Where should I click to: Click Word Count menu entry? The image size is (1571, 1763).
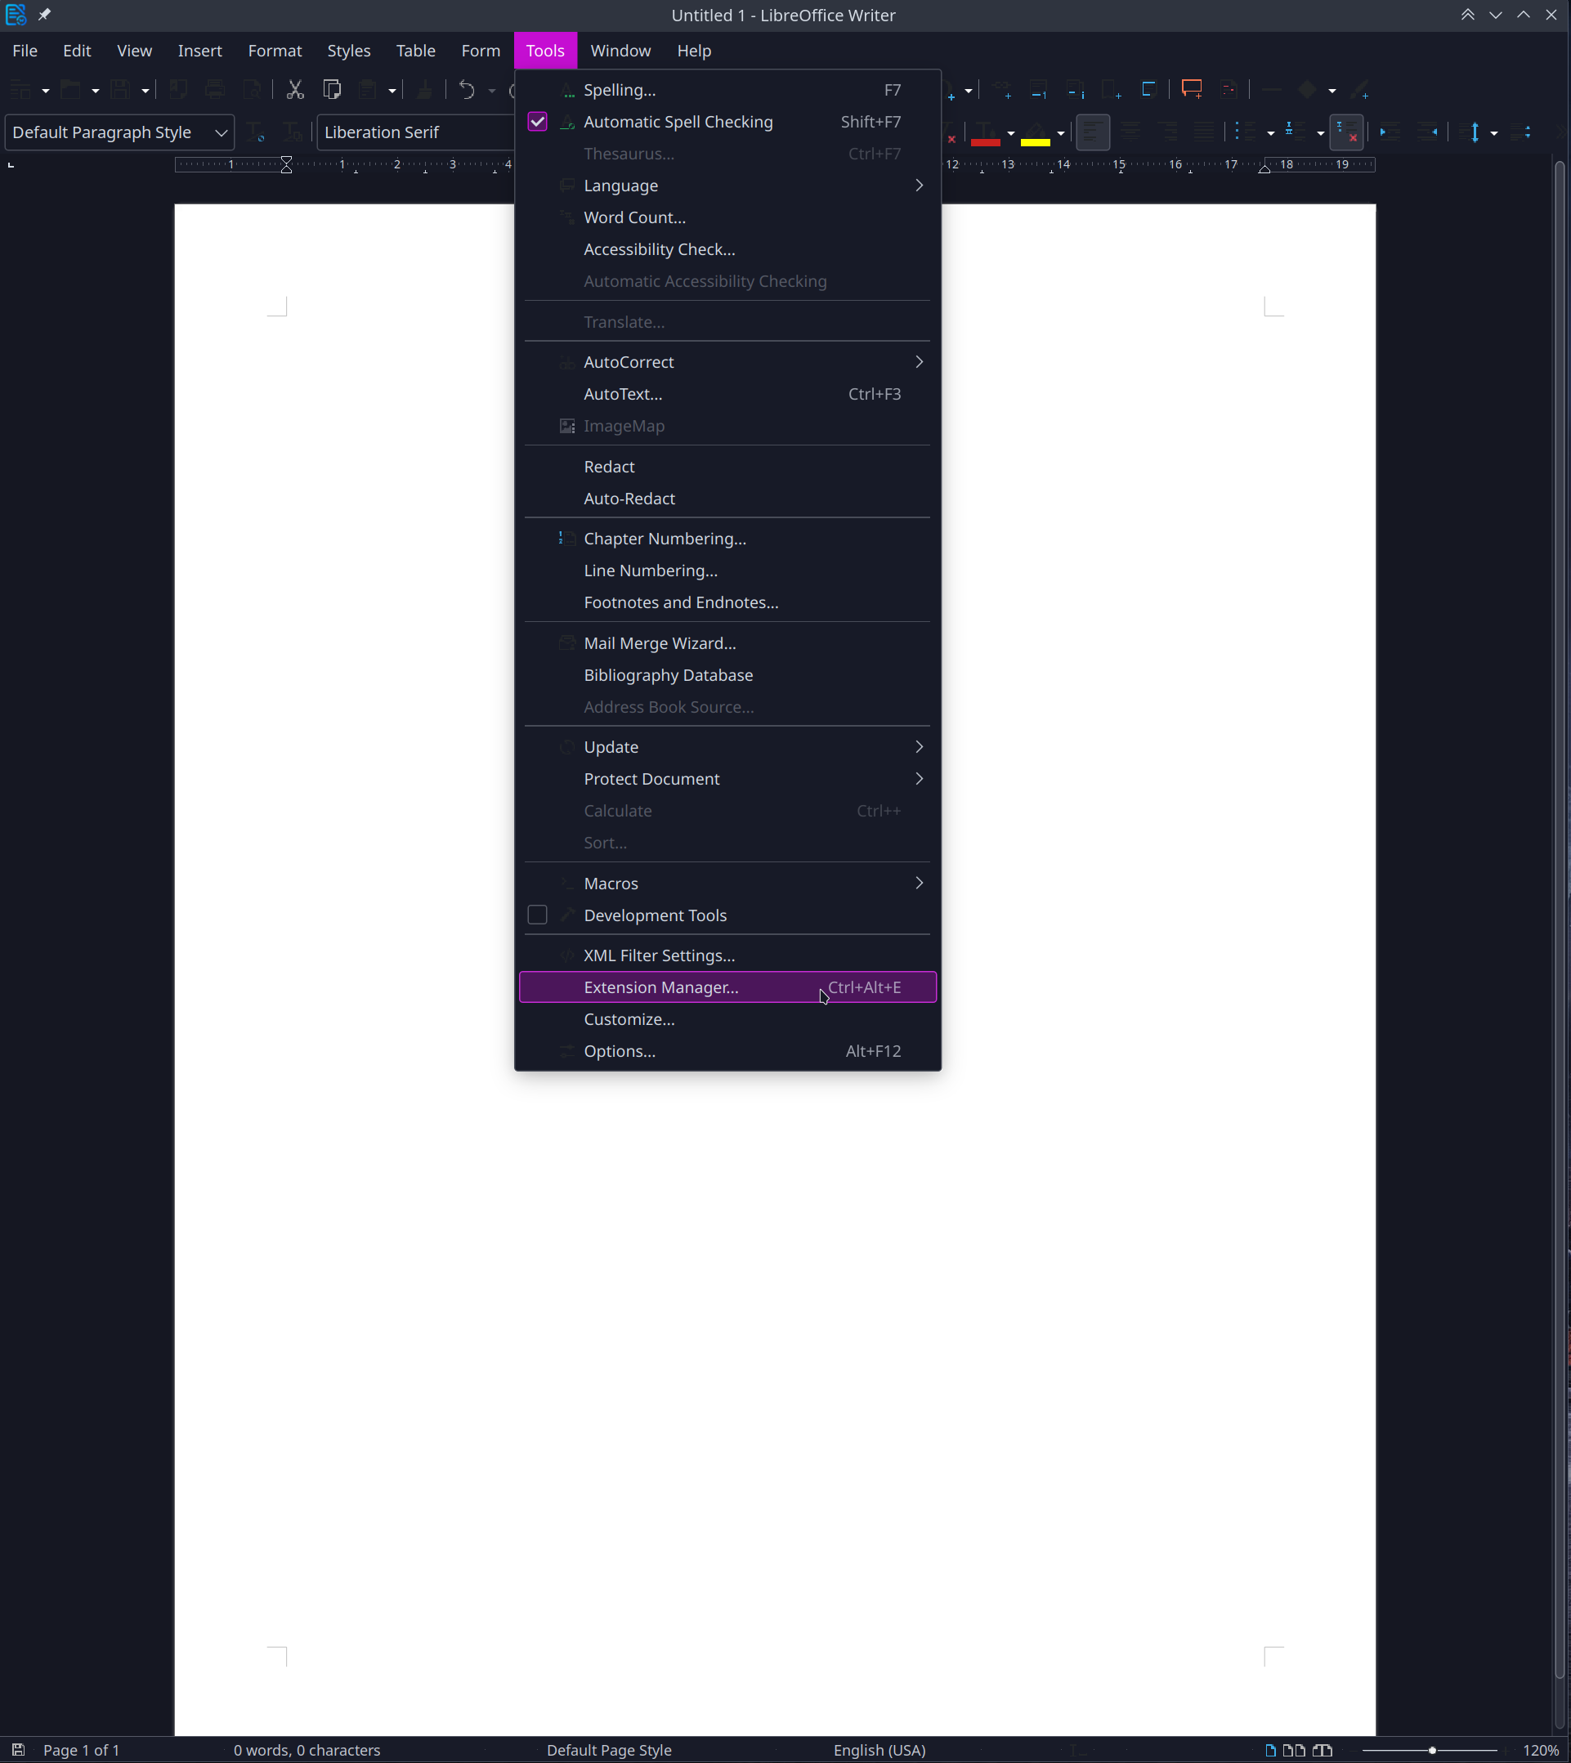pyautogui.click(x=634, y=217)
